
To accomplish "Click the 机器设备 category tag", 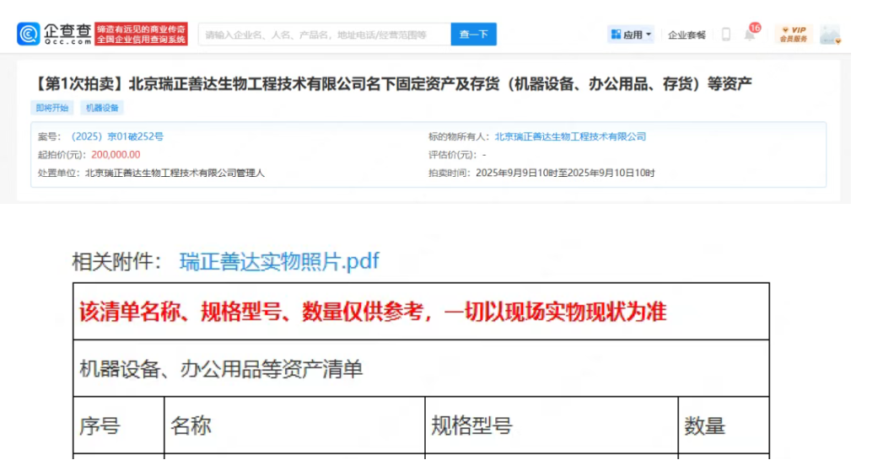I will tap(102, 108).
